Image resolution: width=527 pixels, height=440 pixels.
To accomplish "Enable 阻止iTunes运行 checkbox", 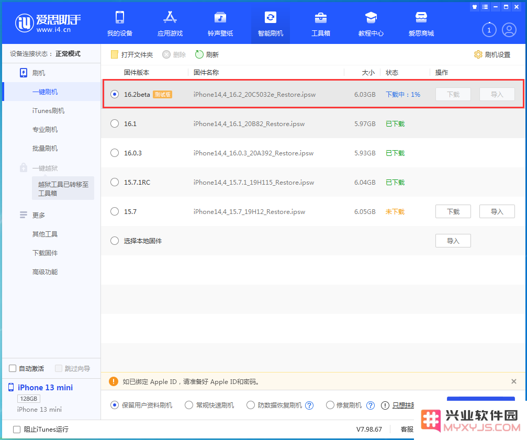I will pos(16,429).
